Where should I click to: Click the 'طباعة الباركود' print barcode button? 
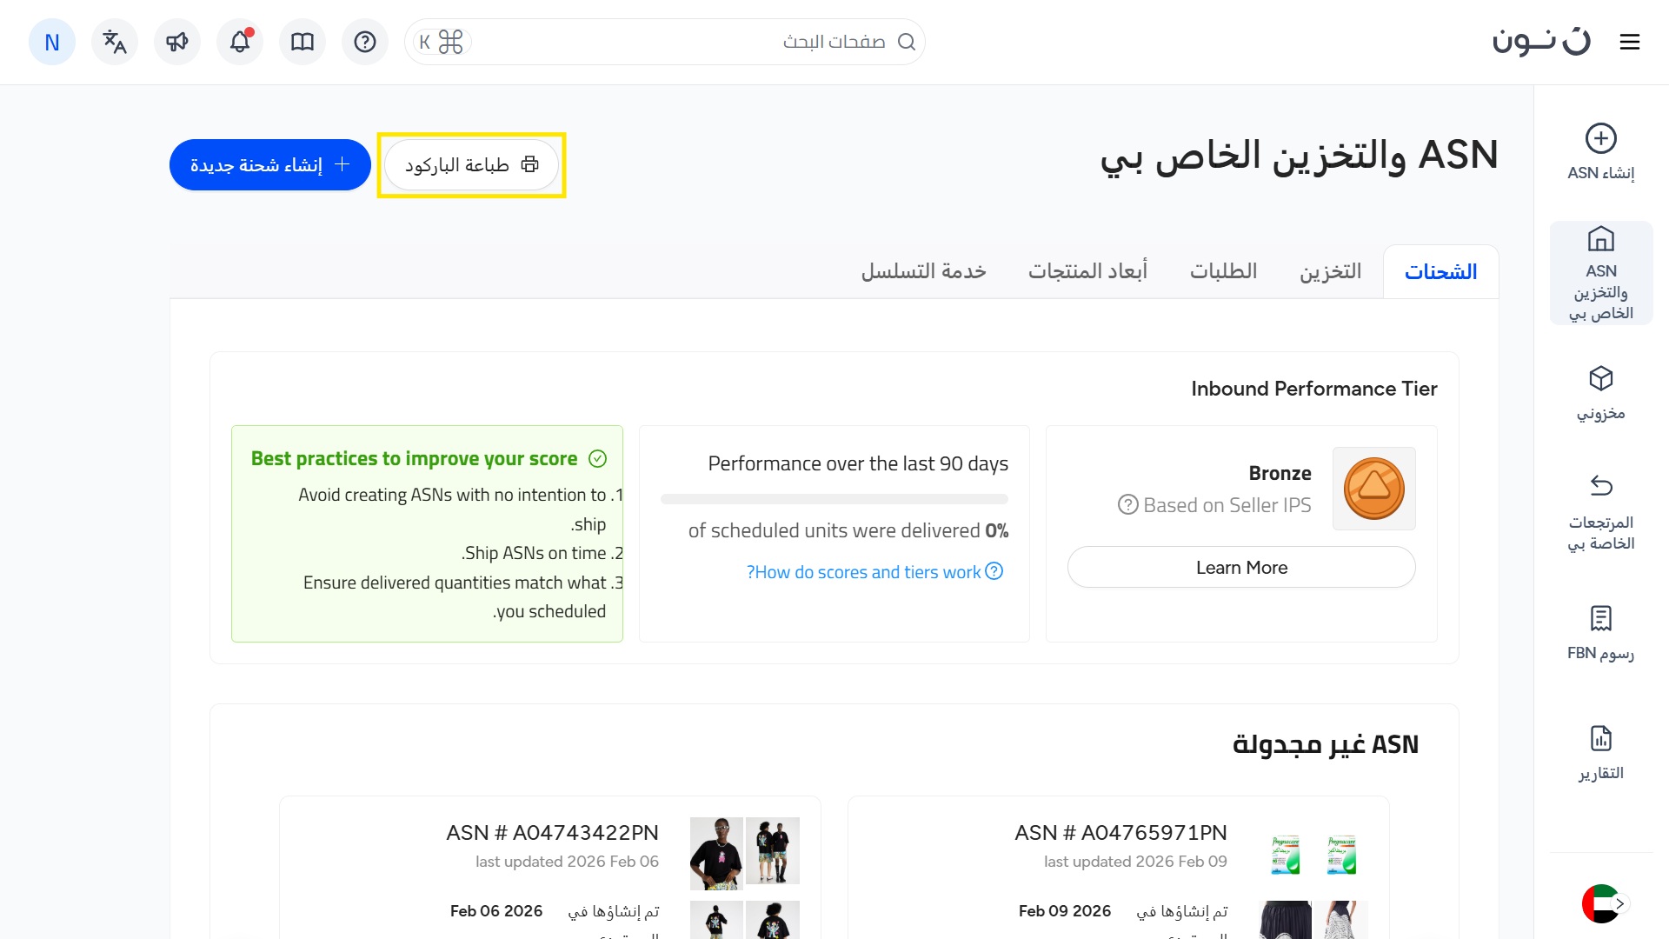pyautogui.click(x=471, y=165)
